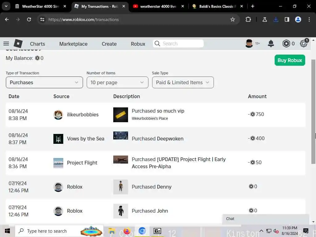Click the Windows taskbar search box

click(x=59, y=231)
